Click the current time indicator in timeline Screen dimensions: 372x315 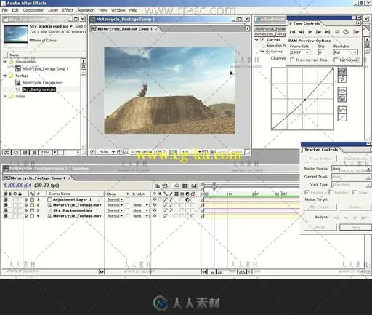coord(214,187)
